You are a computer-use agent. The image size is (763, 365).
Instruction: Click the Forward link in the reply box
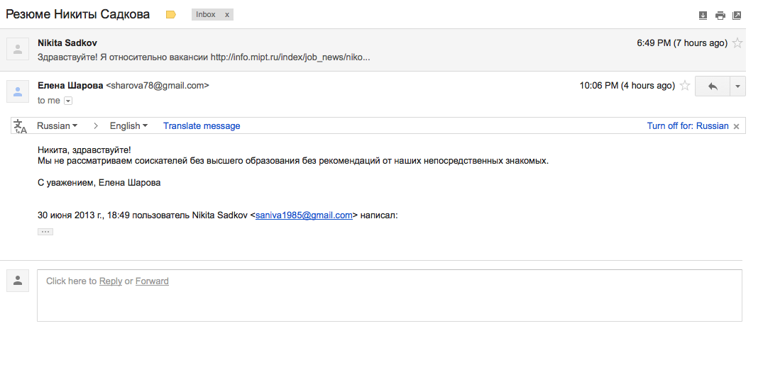pos(152,281)
